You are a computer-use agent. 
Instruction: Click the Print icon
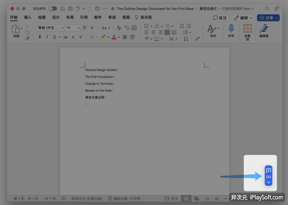97,8
